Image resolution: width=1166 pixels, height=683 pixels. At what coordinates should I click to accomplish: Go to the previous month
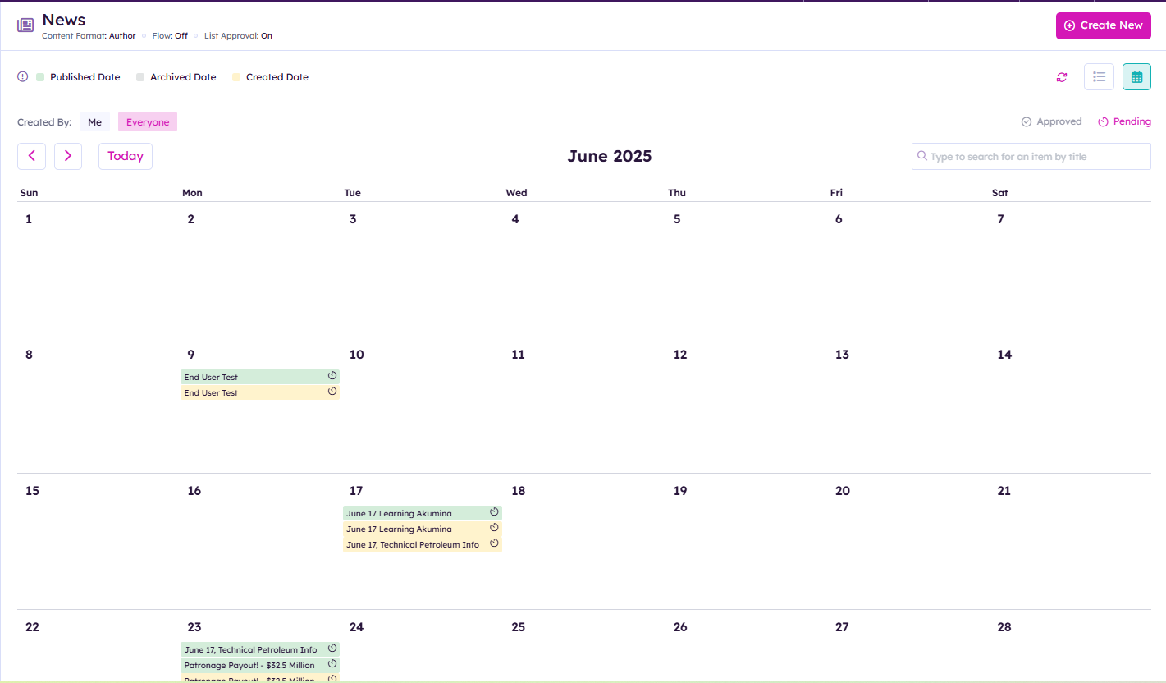click(x=31, y=156)
